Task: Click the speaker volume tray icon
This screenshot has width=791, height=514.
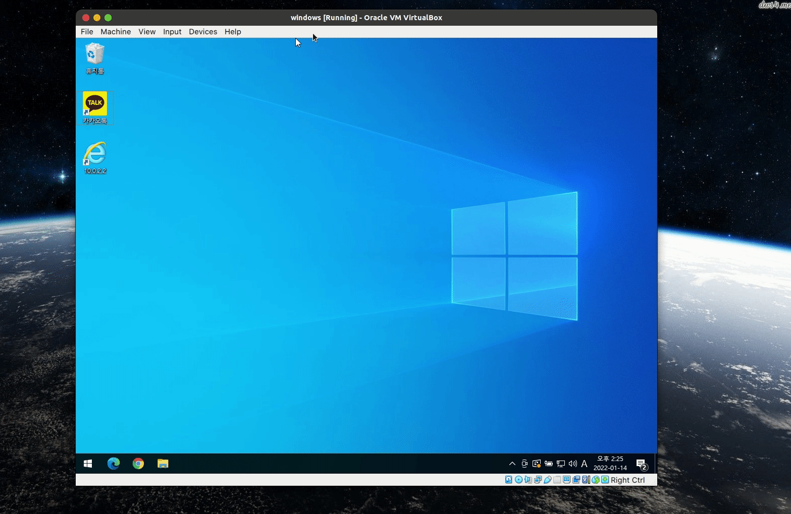Action: point(573,464)
